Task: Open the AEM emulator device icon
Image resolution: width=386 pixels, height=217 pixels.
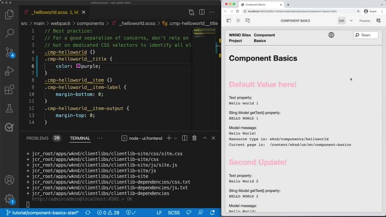Action: 248,21
